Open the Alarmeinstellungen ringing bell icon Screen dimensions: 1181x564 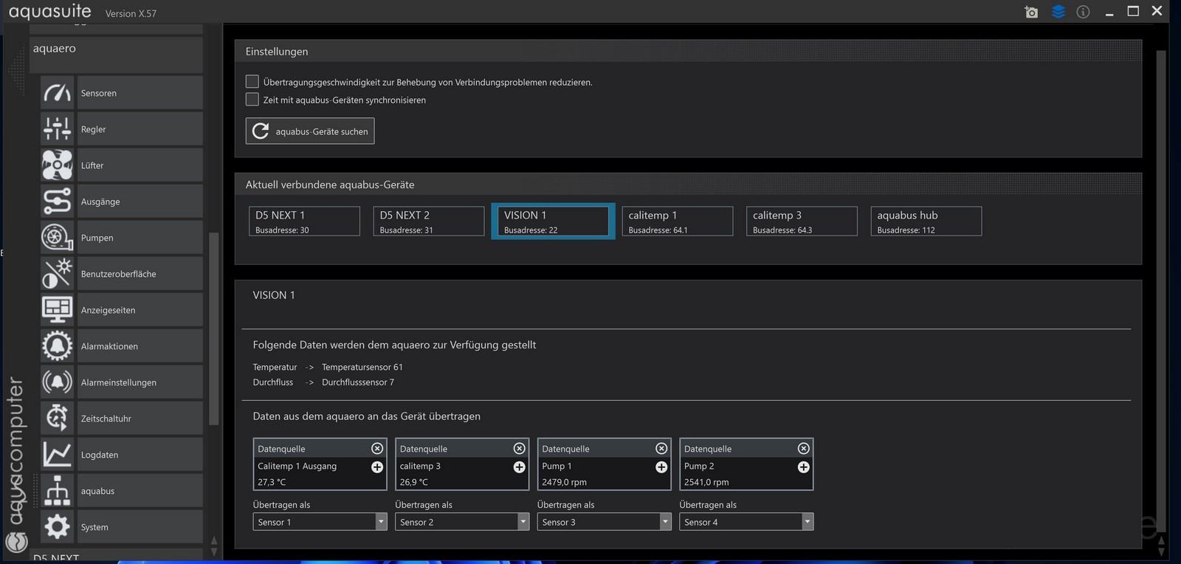pyautogui.click(x=58, y=382)
